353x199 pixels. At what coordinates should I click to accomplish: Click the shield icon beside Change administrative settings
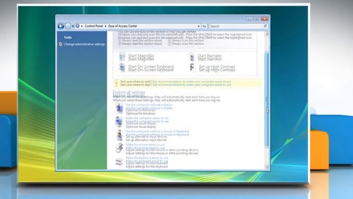click(x=60, y=44)
